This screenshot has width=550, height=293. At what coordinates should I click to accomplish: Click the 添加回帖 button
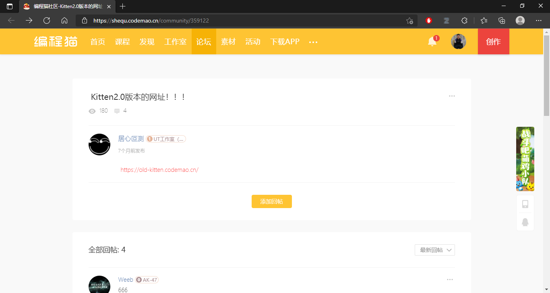(x=272, y=202)
